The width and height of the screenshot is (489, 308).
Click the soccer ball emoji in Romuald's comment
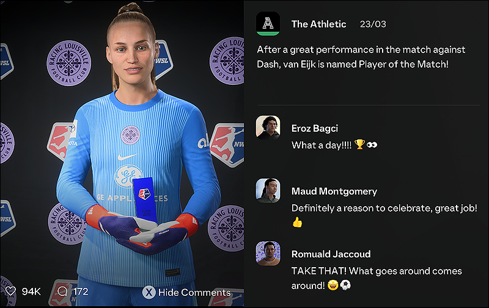click(345, 285)
